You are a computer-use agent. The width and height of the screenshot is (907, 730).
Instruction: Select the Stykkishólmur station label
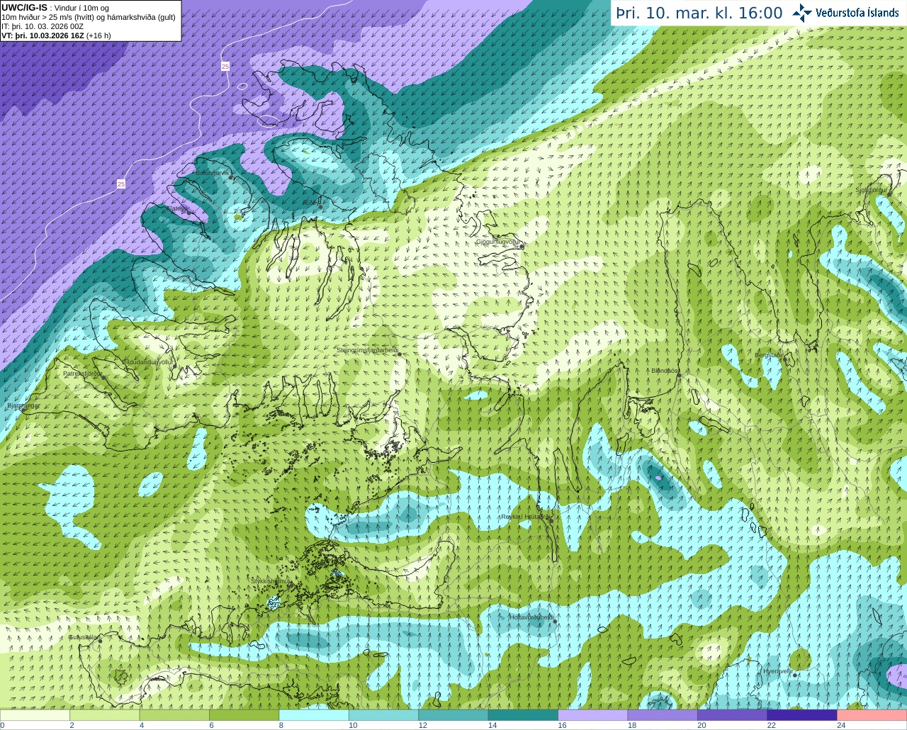pos(271,580)
